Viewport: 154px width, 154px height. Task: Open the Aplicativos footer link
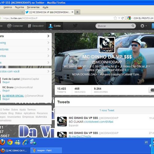tap(29, 113)
